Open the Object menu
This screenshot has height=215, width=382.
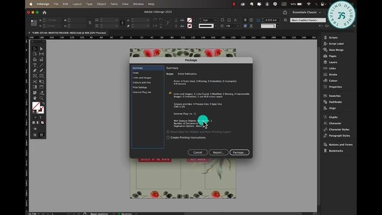[101, 4]
